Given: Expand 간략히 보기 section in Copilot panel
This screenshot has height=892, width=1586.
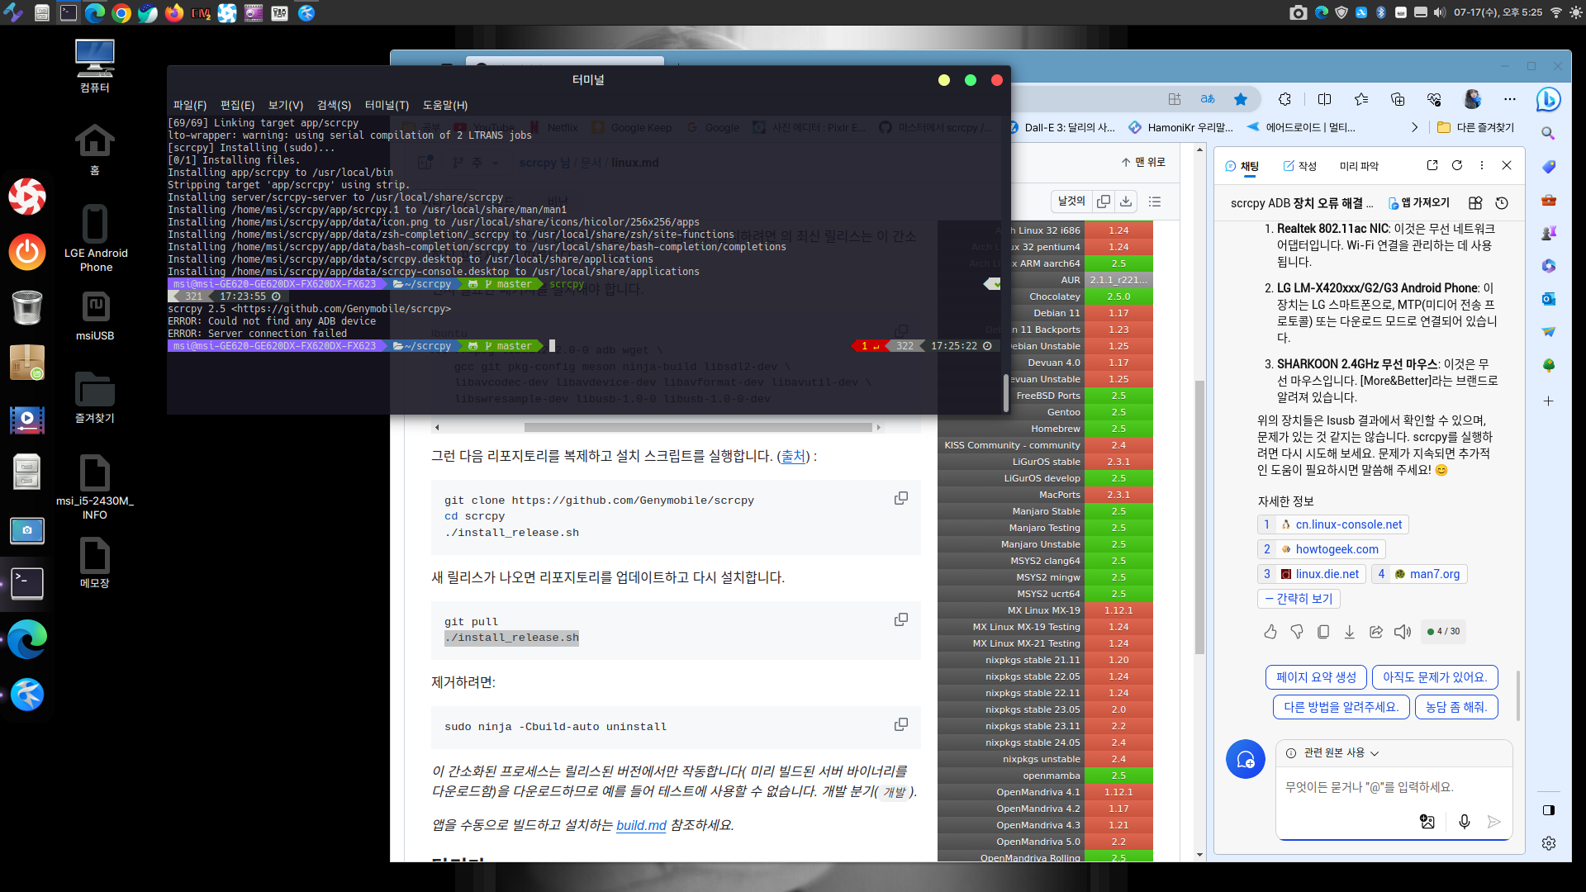Looking at the screenshot, I should coord(1299,597).
